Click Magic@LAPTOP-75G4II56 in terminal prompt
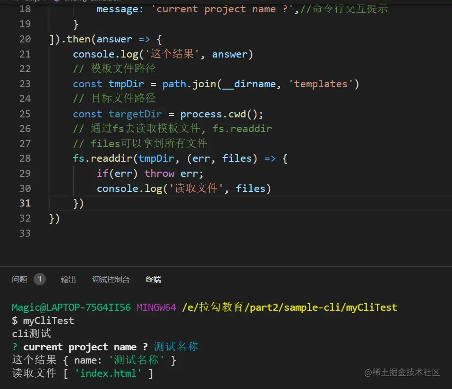This screenshot has width=452, height=389. tap(71, 307)
